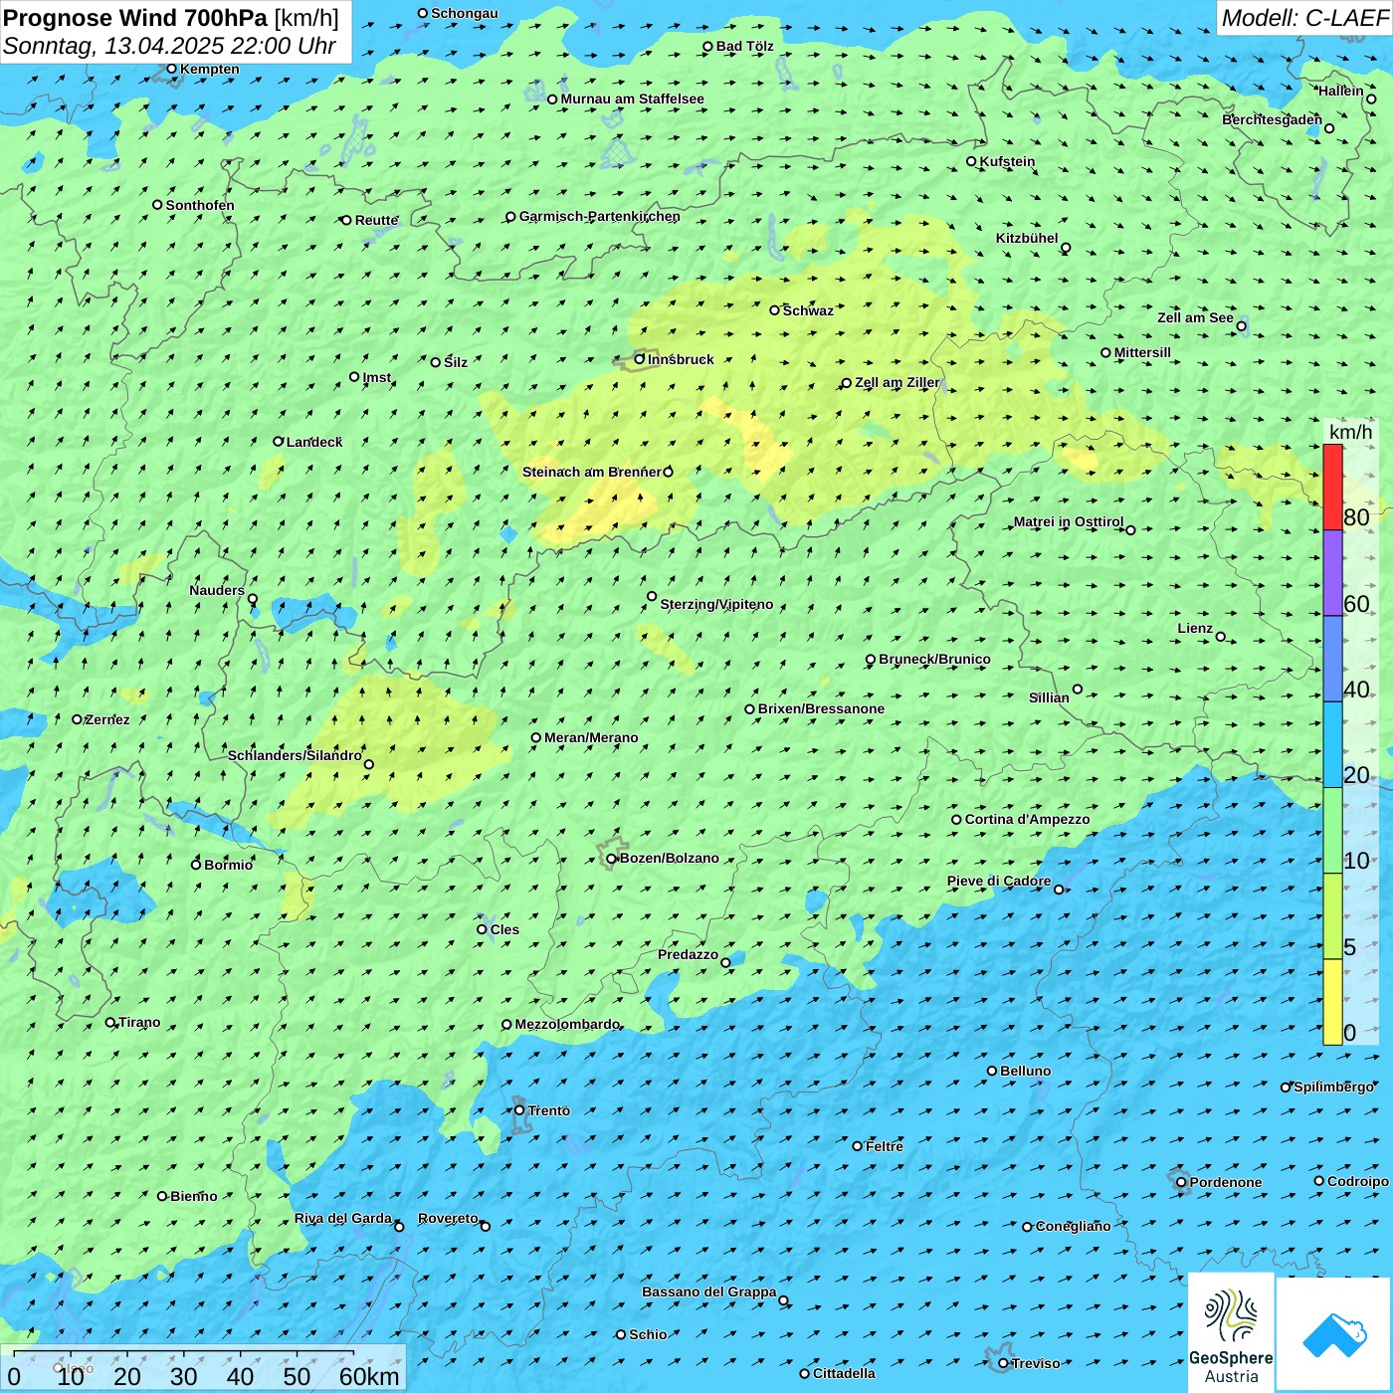Click the purple 60 km/h legend band

coord(1332,573)
